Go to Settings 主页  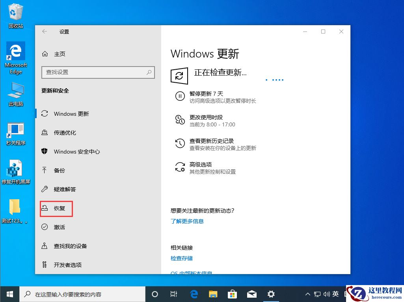click(x=59, y=54)
